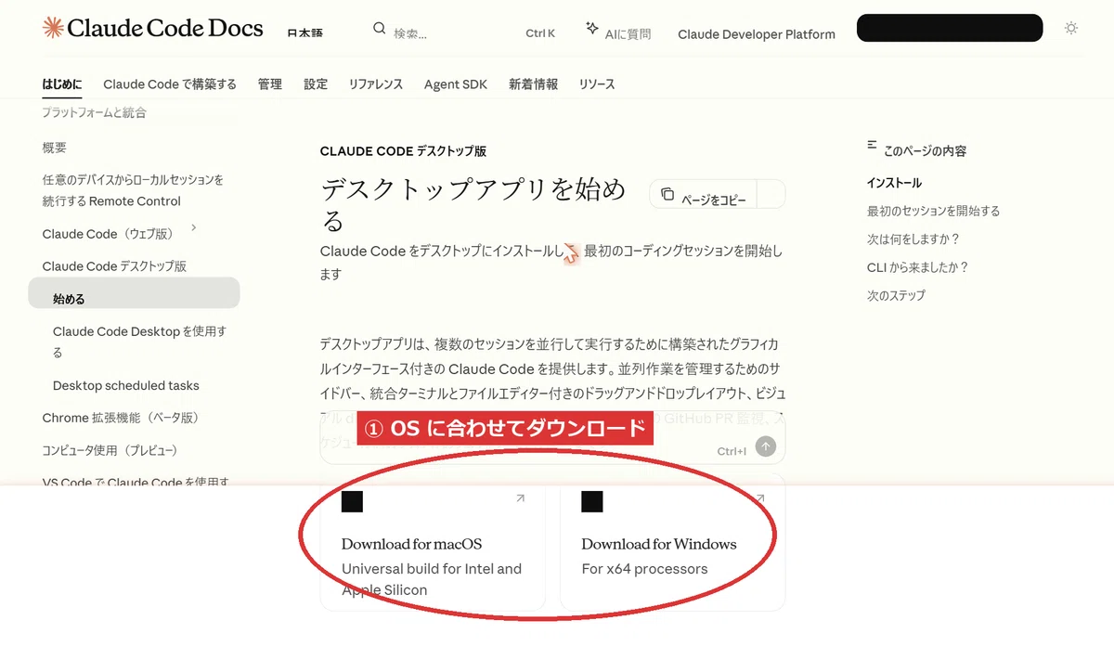1114x646 pixels.
Task: Click the CLAUDE CODE デスクトップ版 breadcrumb text
Action: [x=403, y=151]
